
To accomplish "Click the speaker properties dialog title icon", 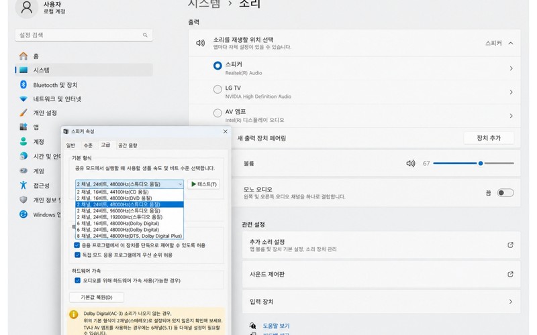I will tap(66, 131).
